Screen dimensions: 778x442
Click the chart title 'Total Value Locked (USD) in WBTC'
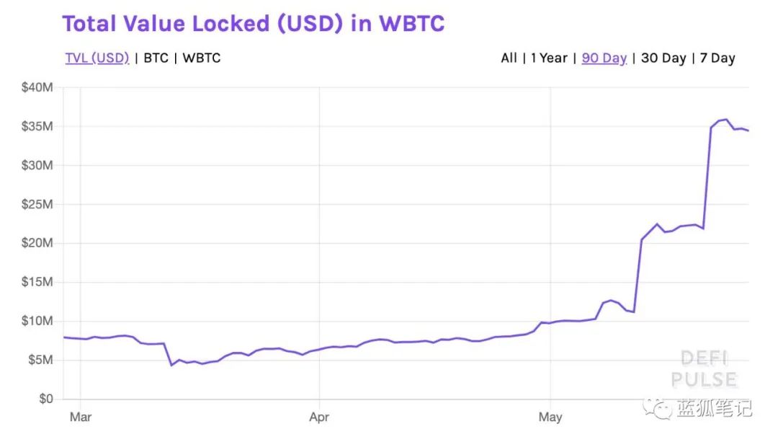(x=254, y=23)
